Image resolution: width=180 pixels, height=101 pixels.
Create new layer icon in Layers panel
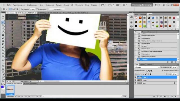[x=172, y=97]
